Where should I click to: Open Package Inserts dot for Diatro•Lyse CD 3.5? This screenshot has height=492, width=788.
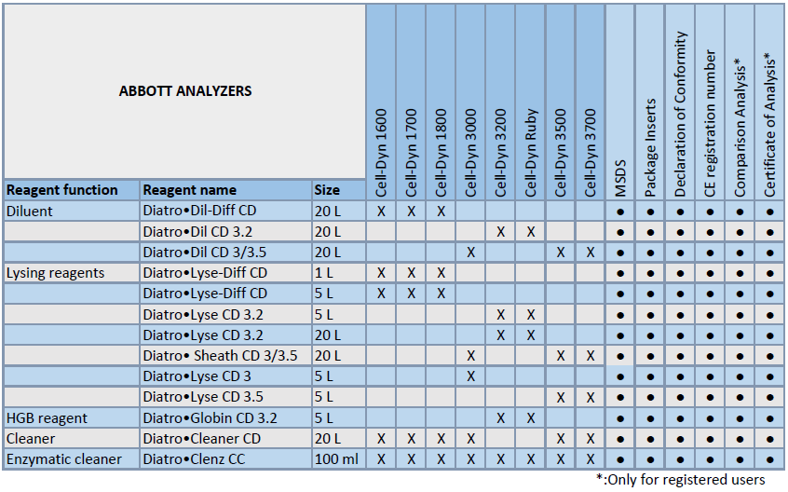[x=650, y=398]
